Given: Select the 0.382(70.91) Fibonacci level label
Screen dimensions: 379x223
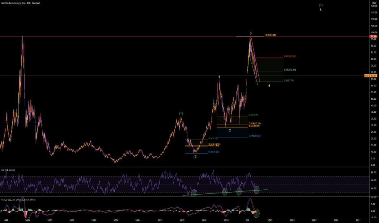Looking at the screenshot, I should coord(290,70).
